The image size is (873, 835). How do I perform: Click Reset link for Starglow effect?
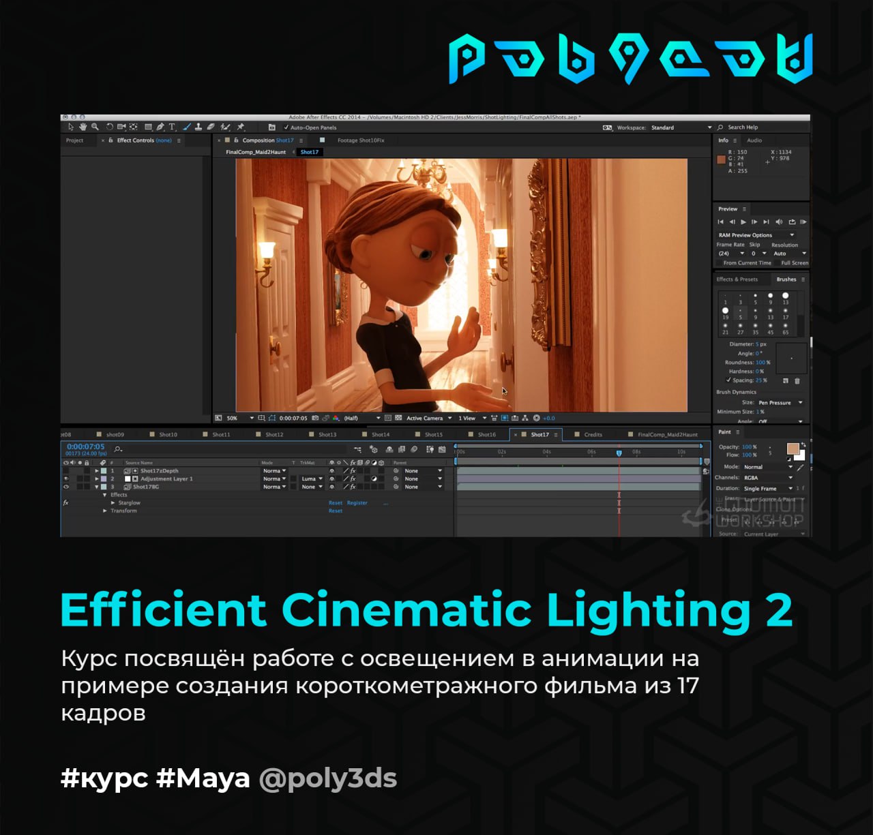click(x=336, y=502)
